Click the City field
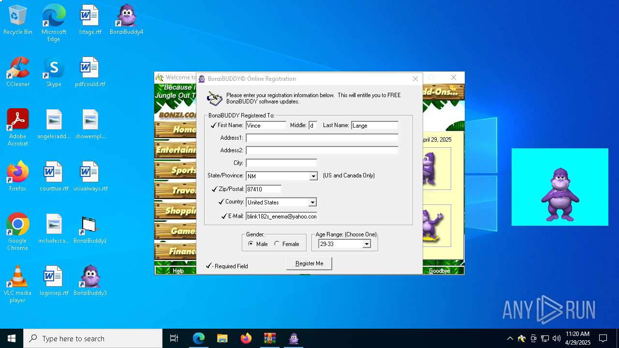Screen dimensions: 619x348 (x=281, y=163)
